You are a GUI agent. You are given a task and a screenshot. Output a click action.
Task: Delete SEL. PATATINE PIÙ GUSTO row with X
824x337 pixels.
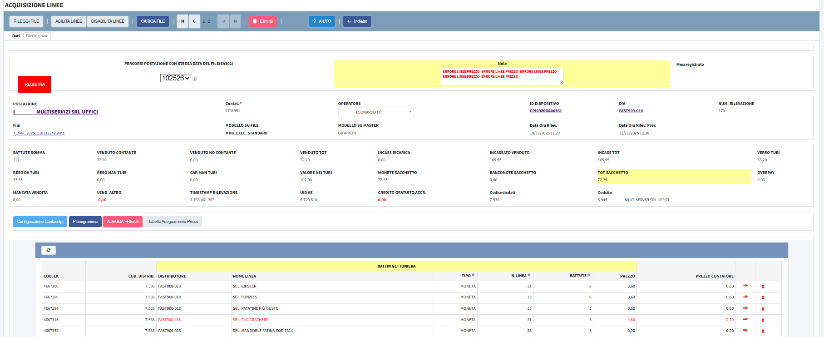[x=763, y=309]
